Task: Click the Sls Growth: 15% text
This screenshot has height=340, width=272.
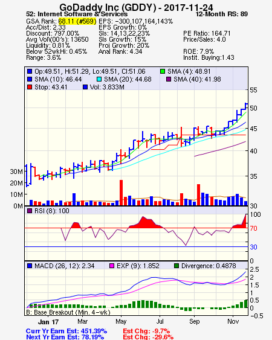Action: [123, 39]
